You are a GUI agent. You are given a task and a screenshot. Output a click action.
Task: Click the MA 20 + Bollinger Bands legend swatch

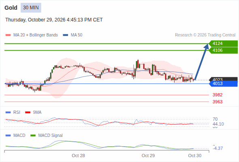[8, 35]
